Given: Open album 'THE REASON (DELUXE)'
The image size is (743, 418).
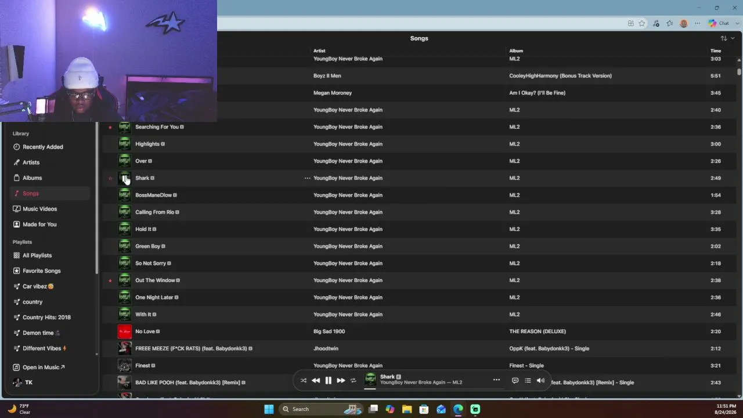Looking at the screenshot, I should (538, 331).
